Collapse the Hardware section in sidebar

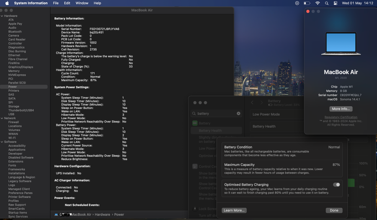coord(2,16)
